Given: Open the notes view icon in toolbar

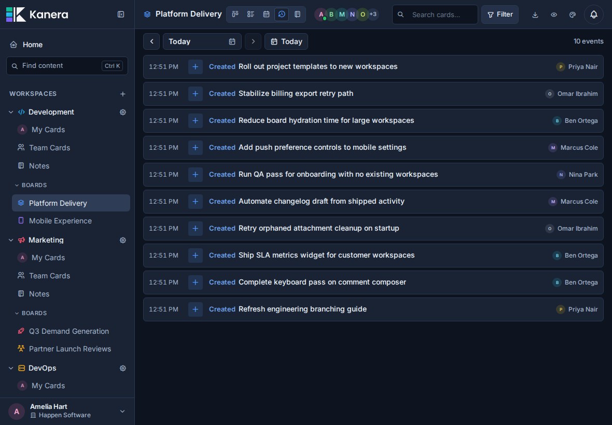Looking at the screenshot, I should coord(297,15).
